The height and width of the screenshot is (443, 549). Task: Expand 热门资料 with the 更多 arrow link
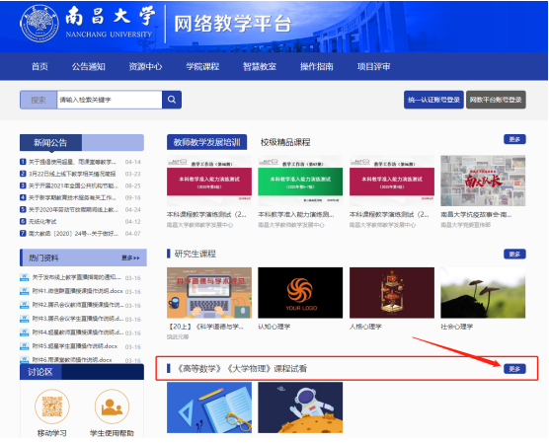pos(130,258)
